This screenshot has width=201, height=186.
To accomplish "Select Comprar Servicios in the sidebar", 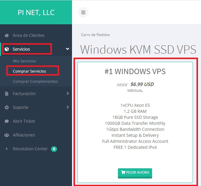I will 29,71.
